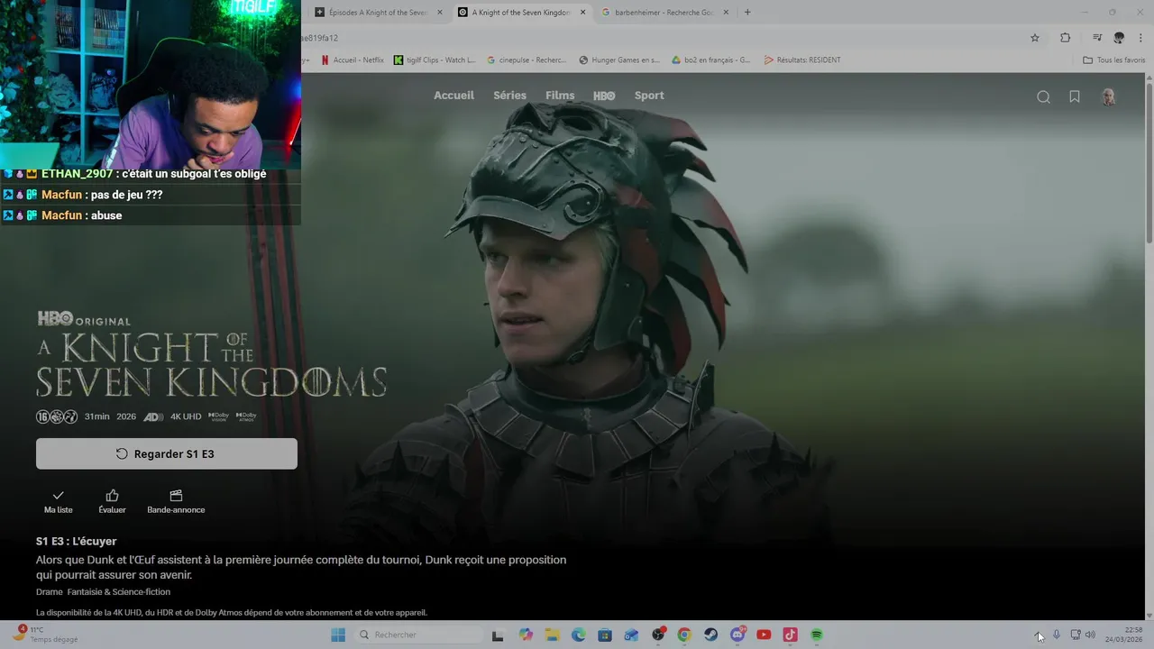Open the bo2 en français bookmark
Screen dimensions: 1154x649
(711, 60)
